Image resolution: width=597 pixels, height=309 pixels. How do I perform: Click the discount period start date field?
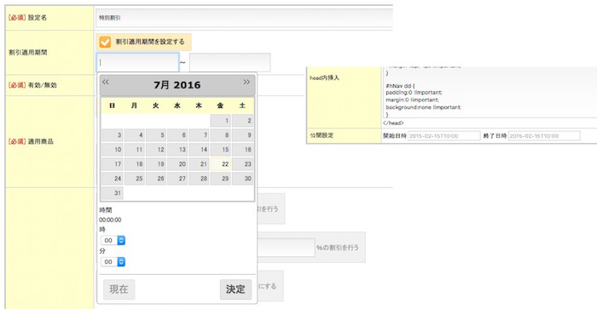click(137, 63)
